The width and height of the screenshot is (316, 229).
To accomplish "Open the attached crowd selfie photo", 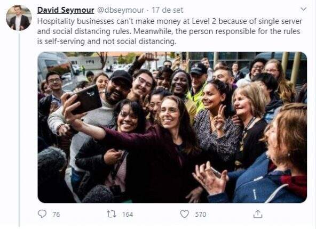I will [x=172, y=127].
